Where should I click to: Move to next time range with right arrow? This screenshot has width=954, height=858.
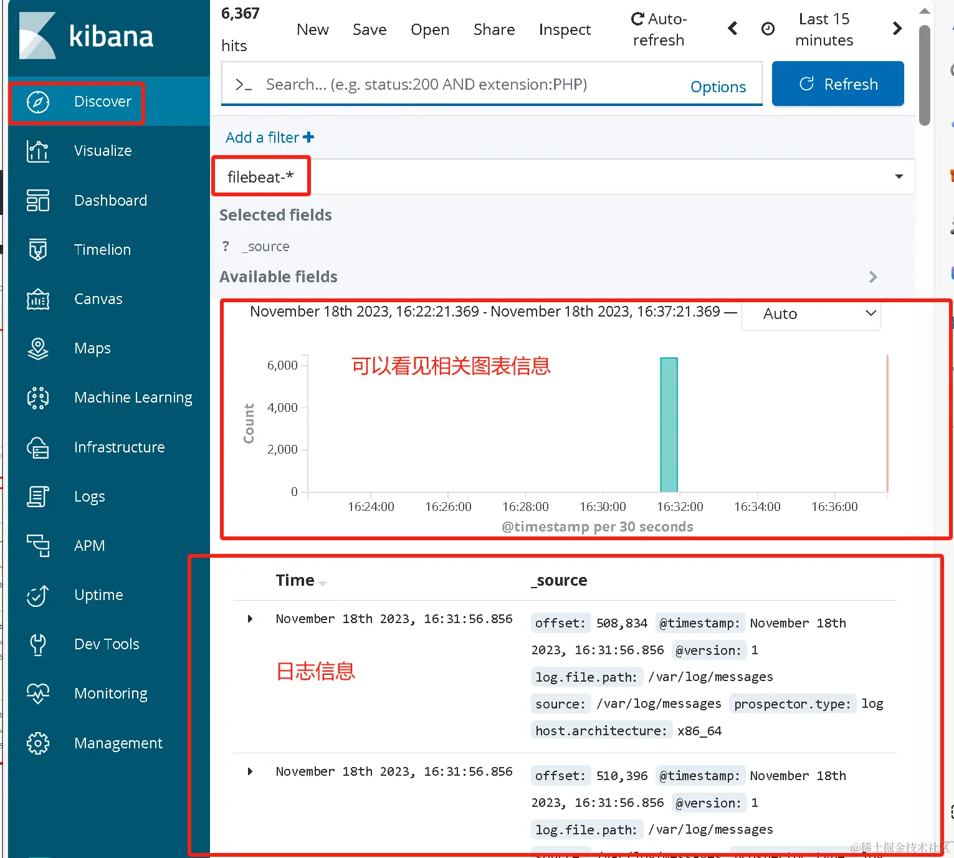(x=897, y=29)
